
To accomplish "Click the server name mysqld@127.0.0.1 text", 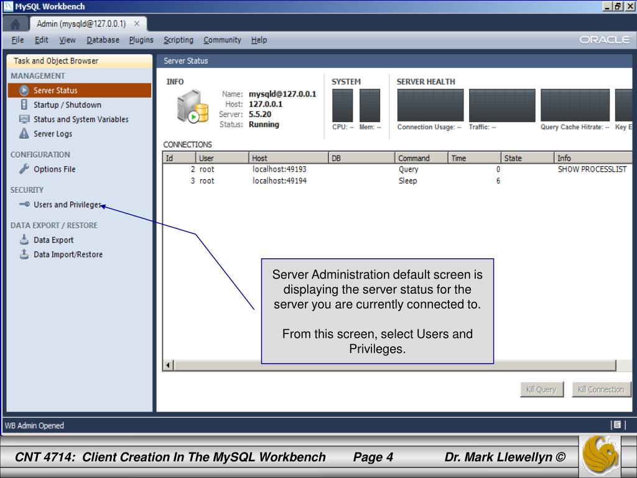I will 282,94.
